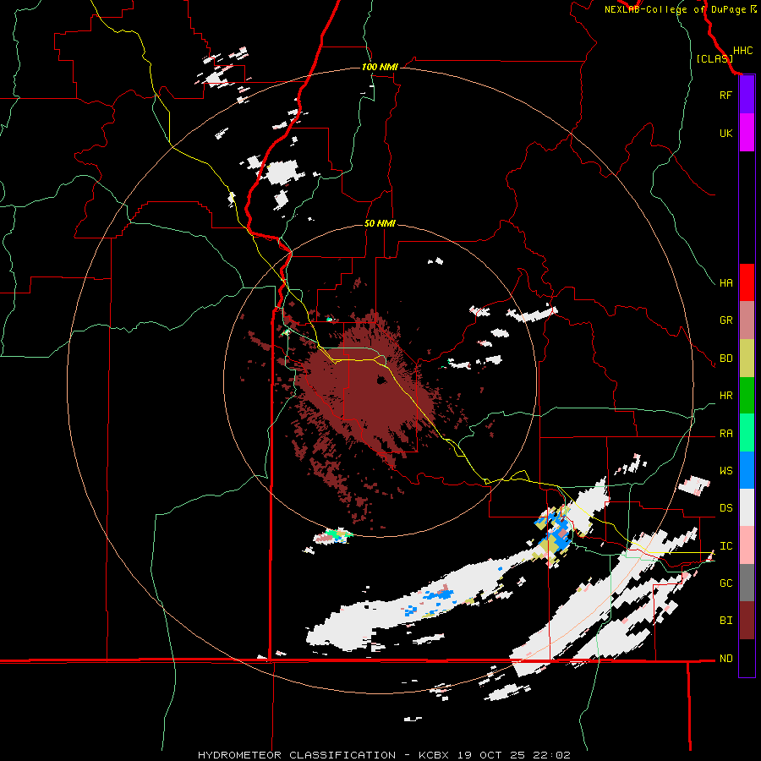The height and width of the screenshot is (761, 761).
Task: Click the black radar site dot at center
Action: tap(381, 380)
